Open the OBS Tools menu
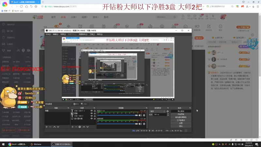Screen dimensions: 261x147 coord(92,34)
